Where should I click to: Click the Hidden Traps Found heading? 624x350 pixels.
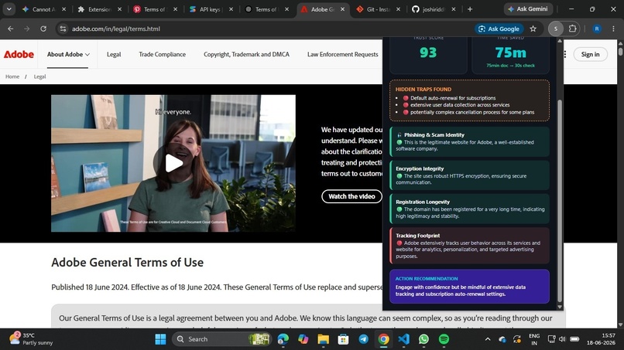point(423,90)
